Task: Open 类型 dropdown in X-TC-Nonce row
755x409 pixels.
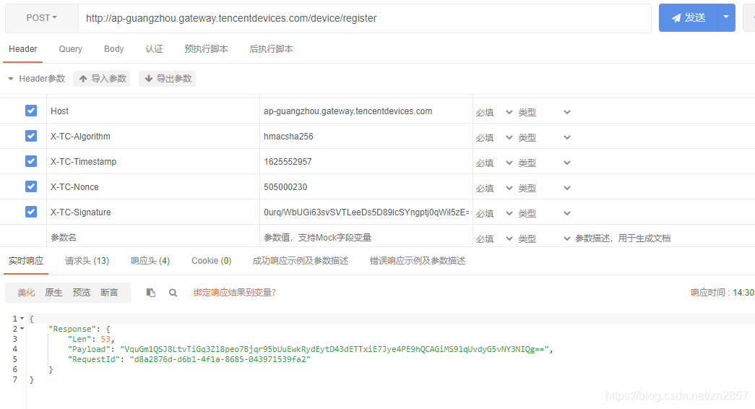Action: coord(544,189)
